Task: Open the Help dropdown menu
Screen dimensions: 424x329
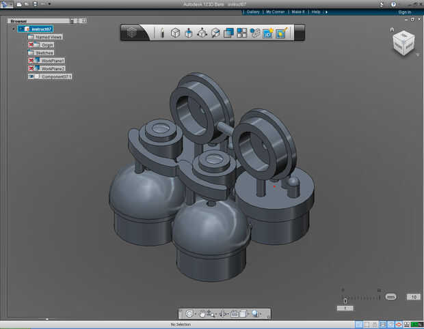Action: coord(317,12)
